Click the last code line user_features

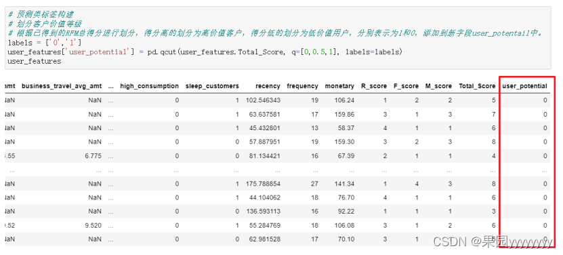tap(34, 62)
